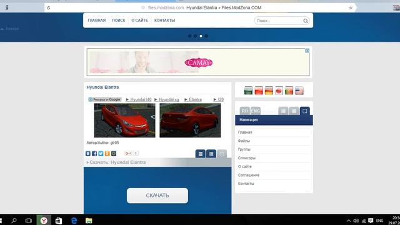The height and width of the screenshot is (225, 400).
Task: Open Yandex Browser on taskbar
Action: tap(44, 221)
